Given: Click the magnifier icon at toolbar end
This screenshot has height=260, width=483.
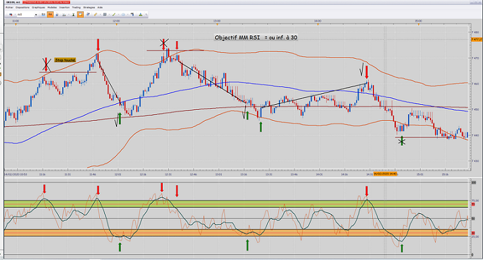Looking at the screenshot, I should click(146, 15).
